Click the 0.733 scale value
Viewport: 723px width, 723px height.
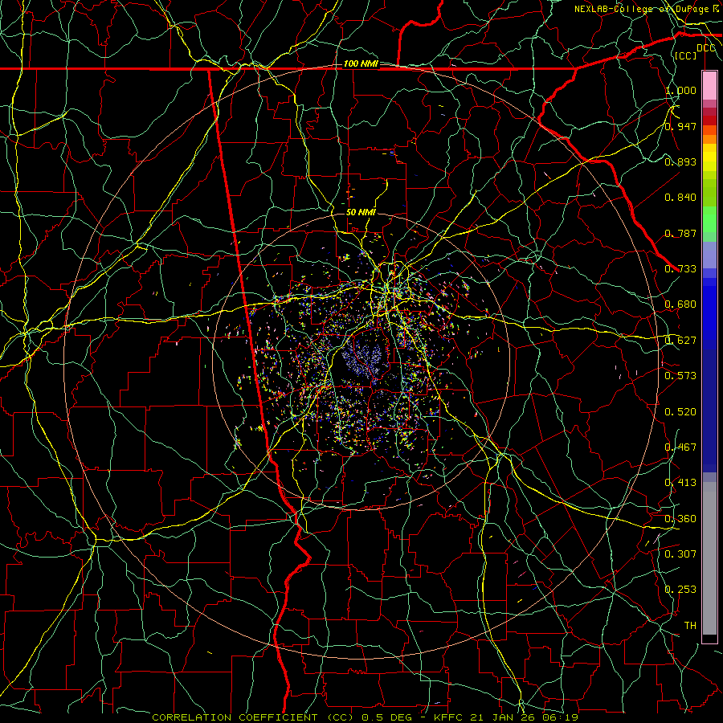680,269
